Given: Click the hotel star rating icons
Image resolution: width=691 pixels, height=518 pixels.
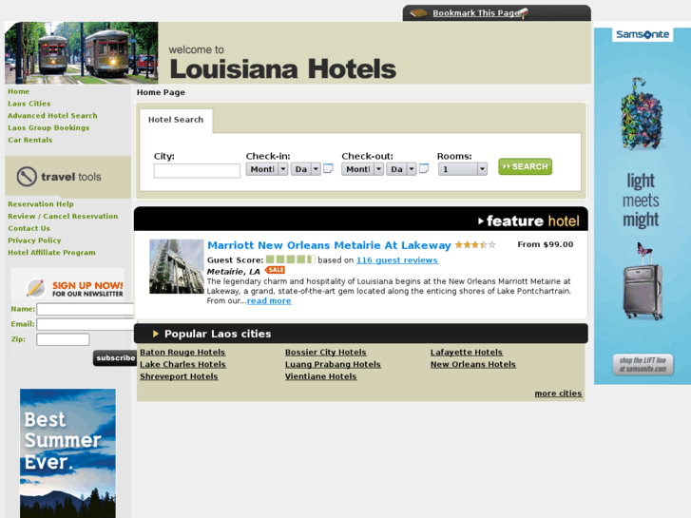Looking at the screenshot, I should 475,244.
